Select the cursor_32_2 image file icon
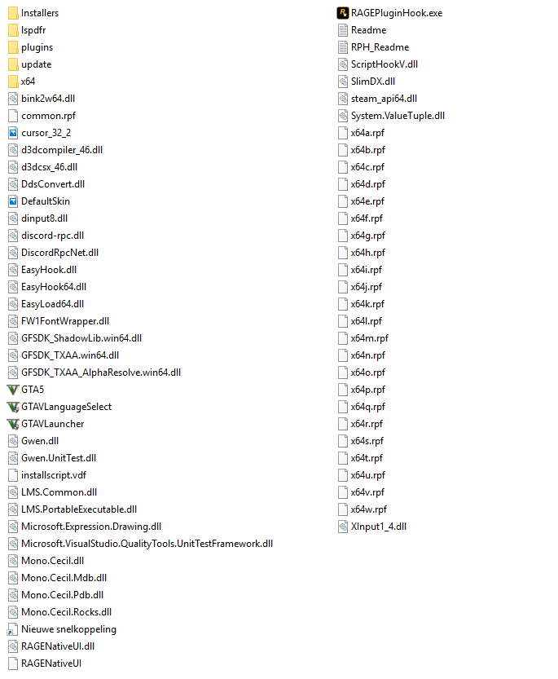558x679 pixels. pyautogui.click(x=13, y=133)
